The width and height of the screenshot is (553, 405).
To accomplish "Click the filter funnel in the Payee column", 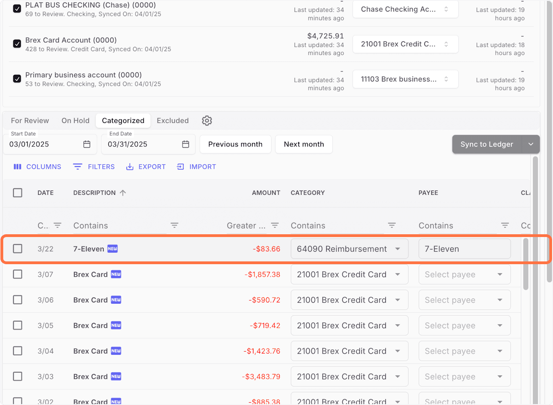I will pos(505,226).
